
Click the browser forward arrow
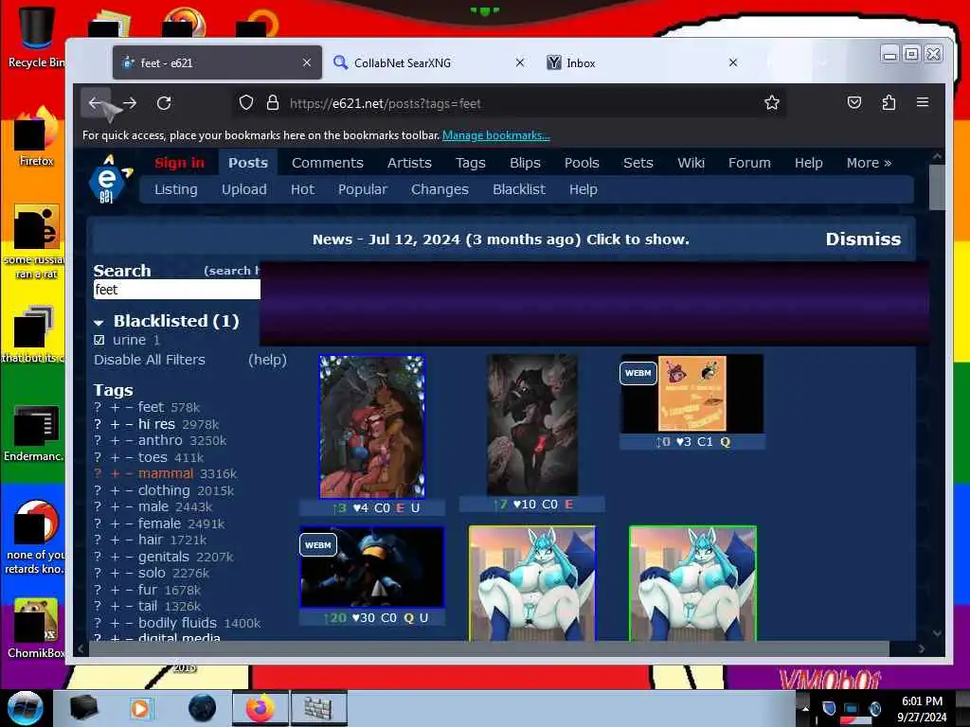(x=129, y=102)
